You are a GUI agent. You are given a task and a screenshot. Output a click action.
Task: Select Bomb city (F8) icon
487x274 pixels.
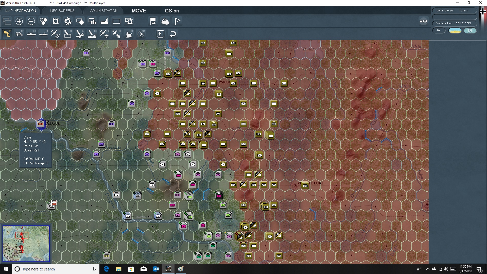click(x=92, y=34)
